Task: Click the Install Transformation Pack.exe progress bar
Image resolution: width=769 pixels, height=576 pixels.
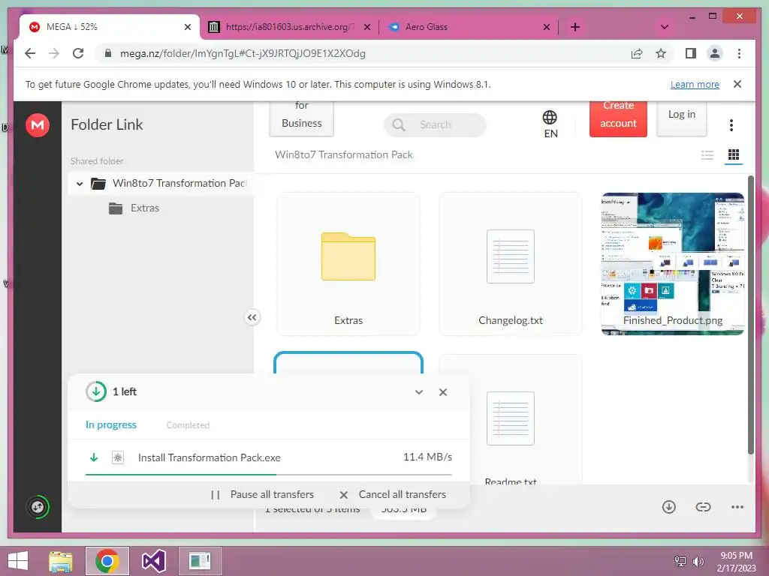Action: click(268, 474)
